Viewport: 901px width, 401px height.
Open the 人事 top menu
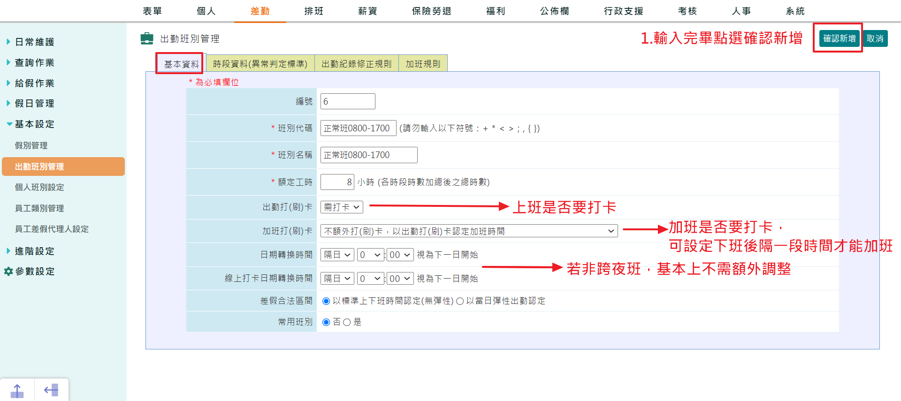point(741,11)
